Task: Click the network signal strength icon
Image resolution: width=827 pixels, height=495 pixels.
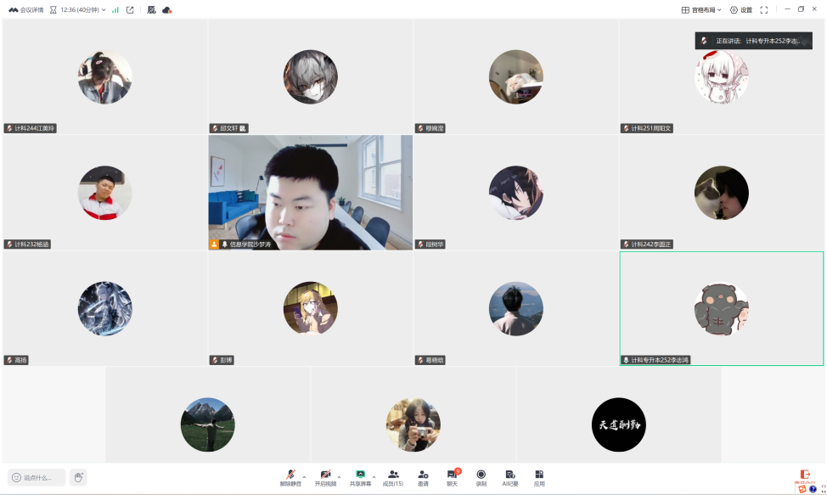Action: (x=115, y=10)
